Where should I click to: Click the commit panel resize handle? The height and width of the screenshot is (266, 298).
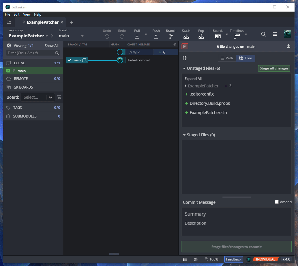click(236, 197)
